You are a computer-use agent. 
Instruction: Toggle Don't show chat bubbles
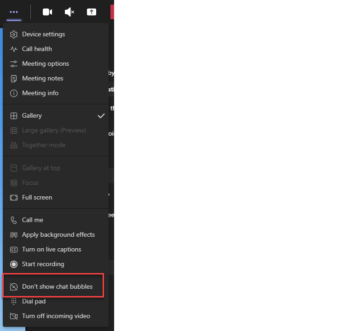[x=57, y=286]
